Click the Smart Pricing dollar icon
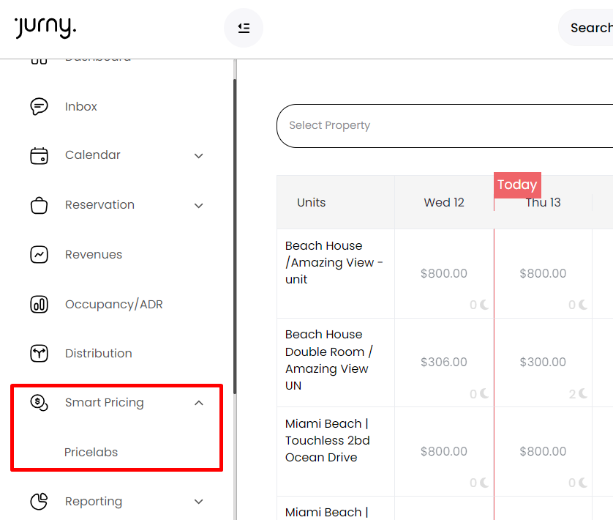The width and height of the screenshot is (613, 520). tap(39, 402)
